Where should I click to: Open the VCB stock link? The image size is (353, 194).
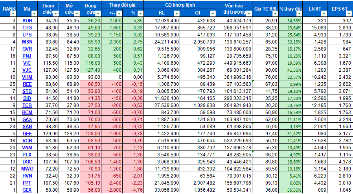[27, 141]
